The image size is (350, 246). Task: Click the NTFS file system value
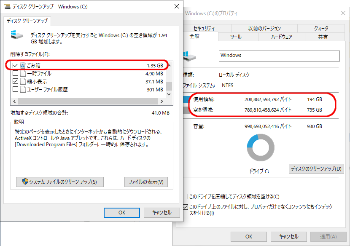[x=227, y=86]
